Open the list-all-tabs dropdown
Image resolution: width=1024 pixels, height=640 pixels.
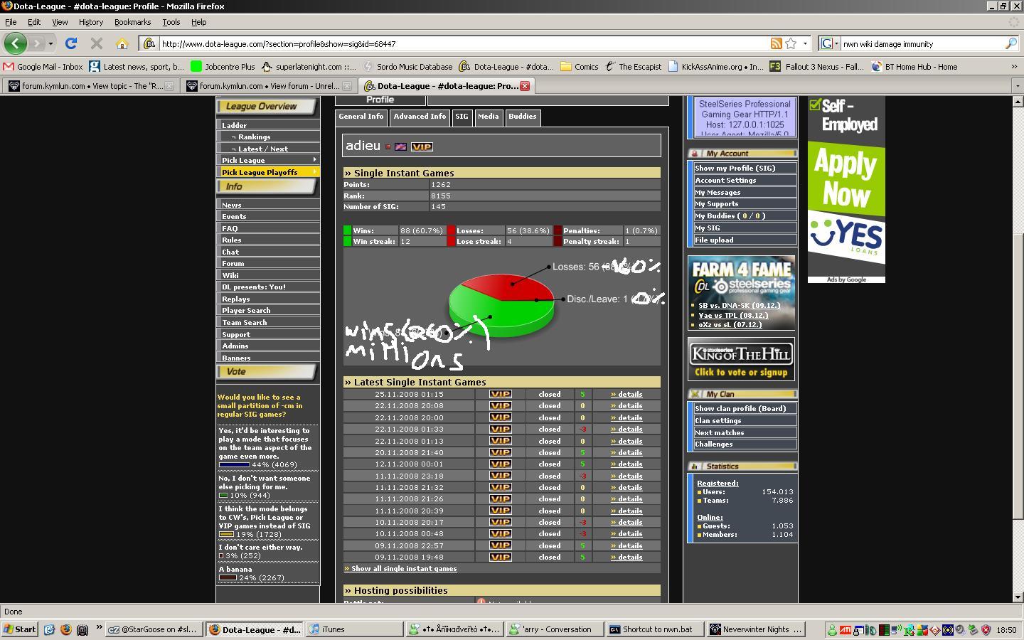(x=1017, y=86)
